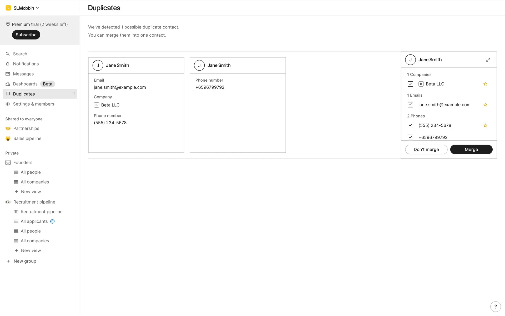Open the help question mark button
Screen dimensions: 505x316
tap(496, 307)
